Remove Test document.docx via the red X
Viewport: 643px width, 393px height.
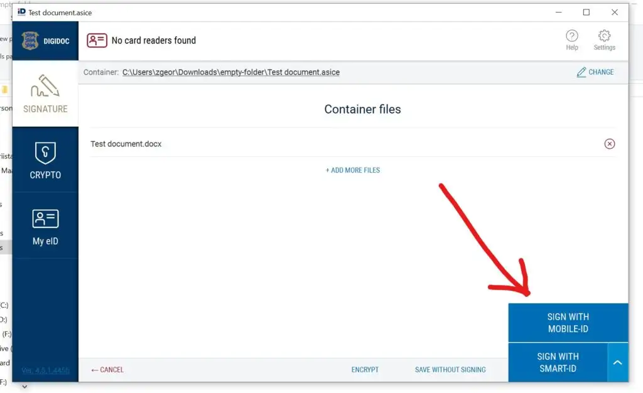coord(609,144)
